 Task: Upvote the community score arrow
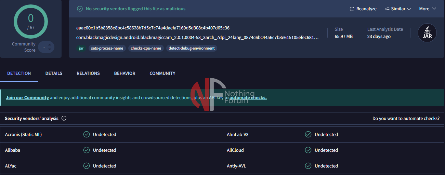click(50, 44)
